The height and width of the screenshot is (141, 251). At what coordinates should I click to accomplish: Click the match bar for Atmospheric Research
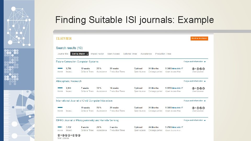point(60,88)
